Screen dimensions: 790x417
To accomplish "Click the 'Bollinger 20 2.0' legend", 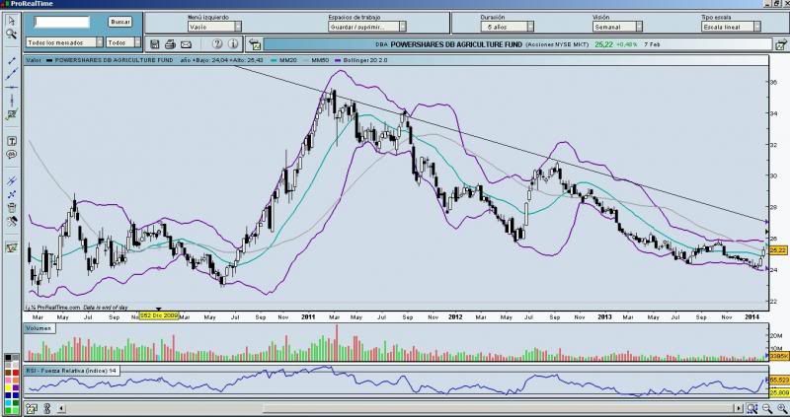I will tap(360, 60).
